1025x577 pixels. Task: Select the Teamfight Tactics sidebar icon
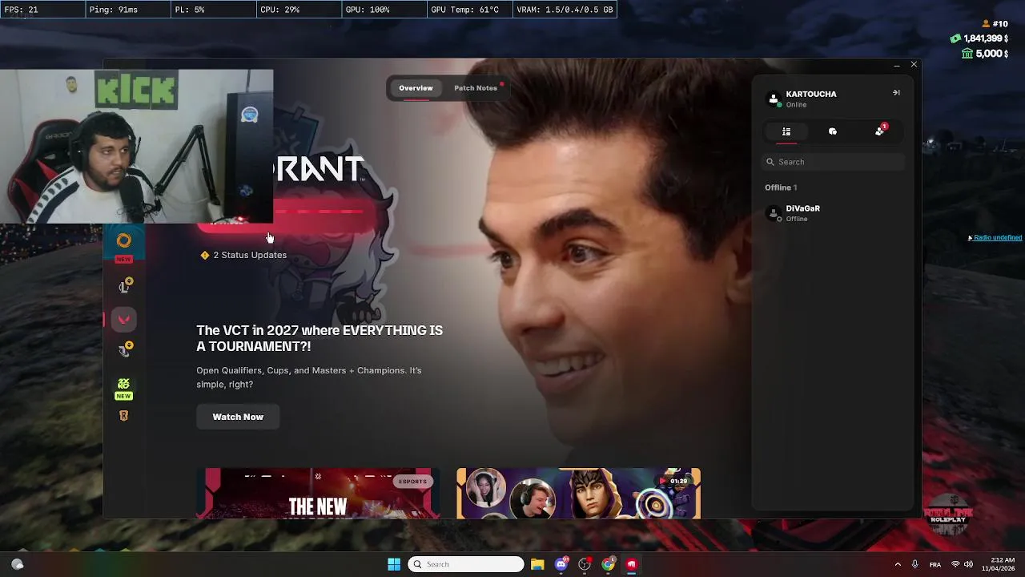click(x=125, y=349)
